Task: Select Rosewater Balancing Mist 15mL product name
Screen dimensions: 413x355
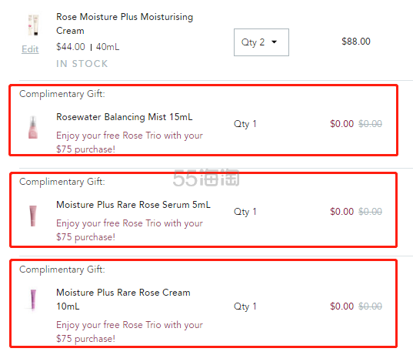Action: pyautogui.click(x=125, y=116)
